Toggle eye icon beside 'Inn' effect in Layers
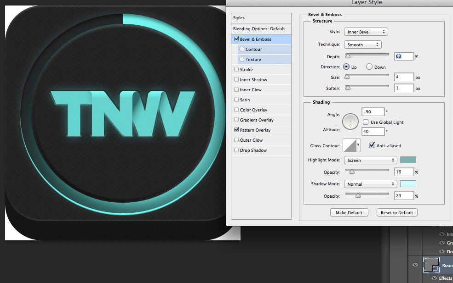453x283 pixels. [442, 234]
